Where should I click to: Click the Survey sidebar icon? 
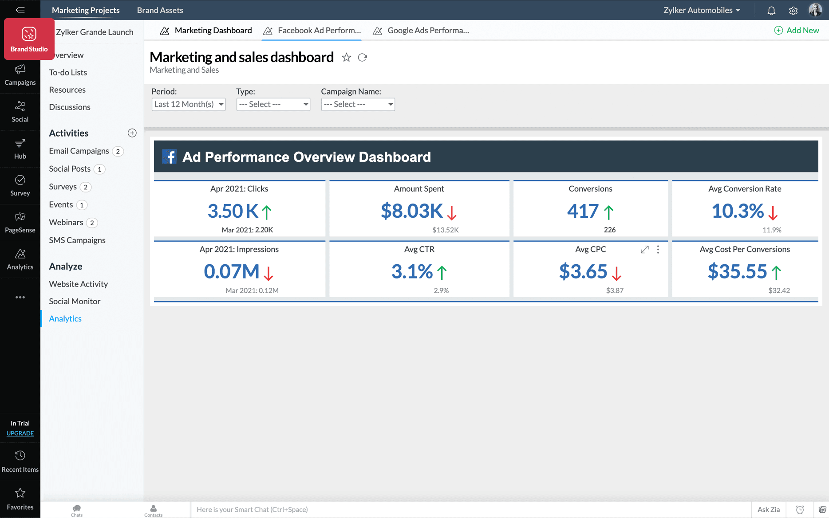click(x=20, y=185)
